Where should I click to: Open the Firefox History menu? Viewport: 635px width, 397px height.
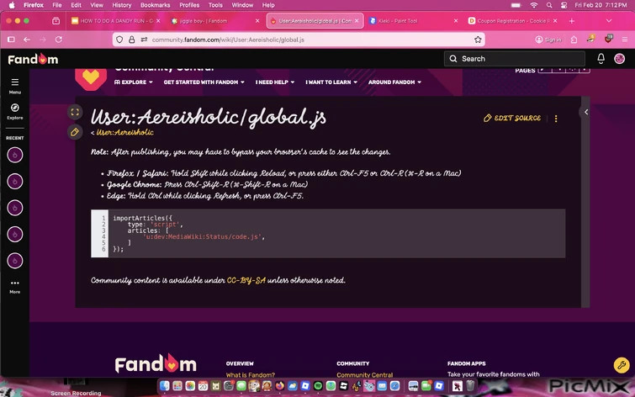[121, 5]
